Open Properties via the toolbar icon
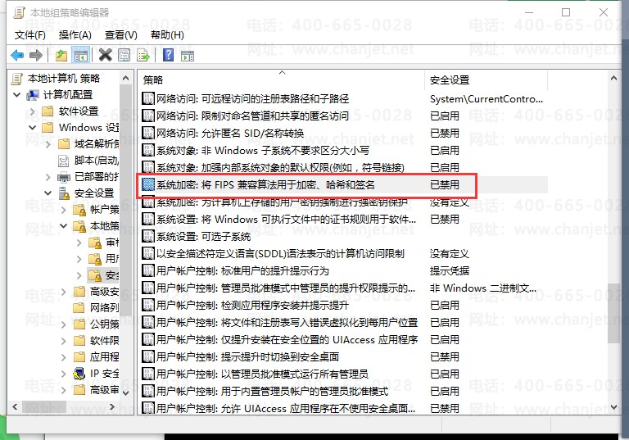This screenshot has height=440, width=629. 124,56
